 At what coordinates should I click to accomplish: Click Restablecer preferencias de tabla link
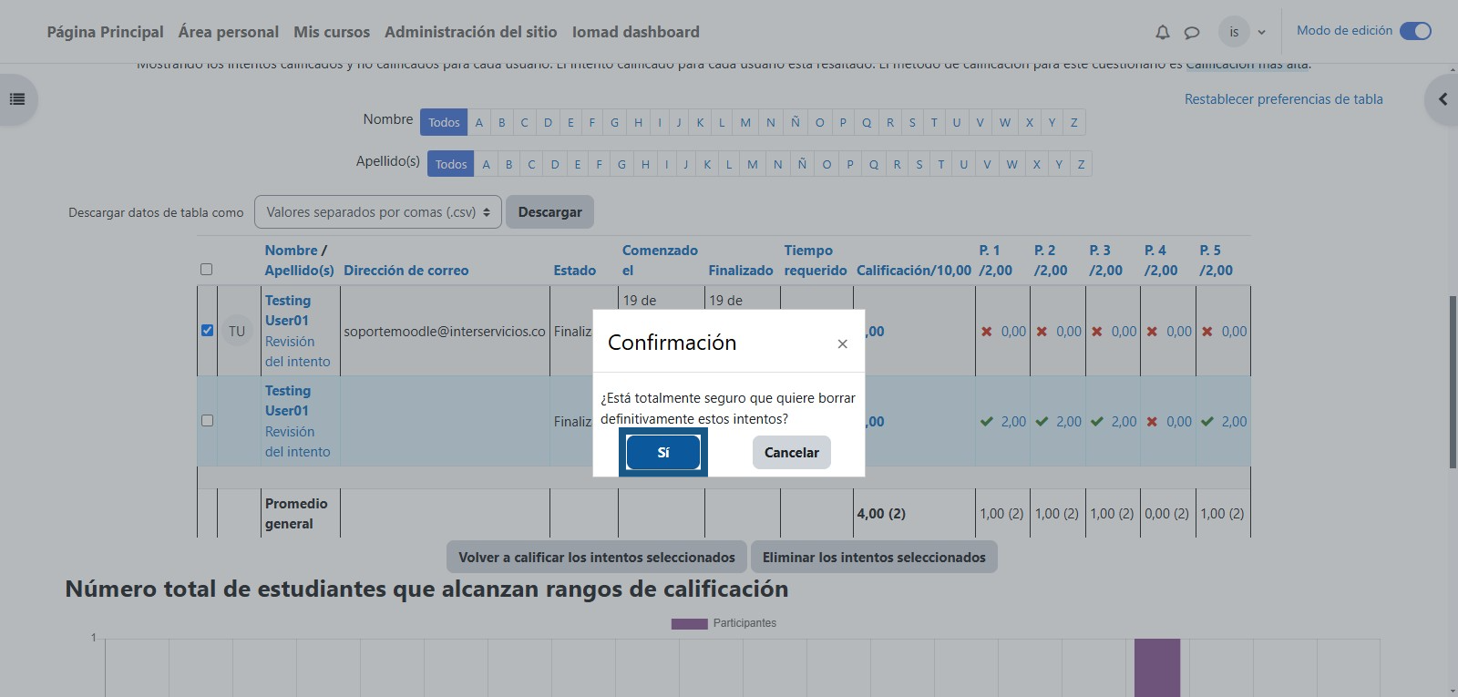click(x=1283, y=99)
